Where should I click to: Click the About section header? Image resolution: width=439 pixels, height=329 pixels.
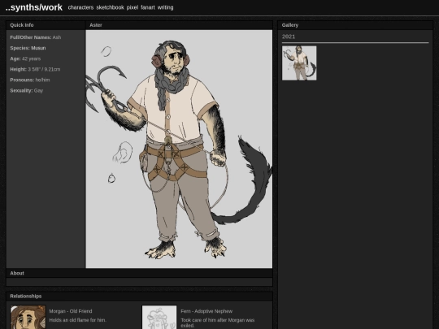[139, 273]
